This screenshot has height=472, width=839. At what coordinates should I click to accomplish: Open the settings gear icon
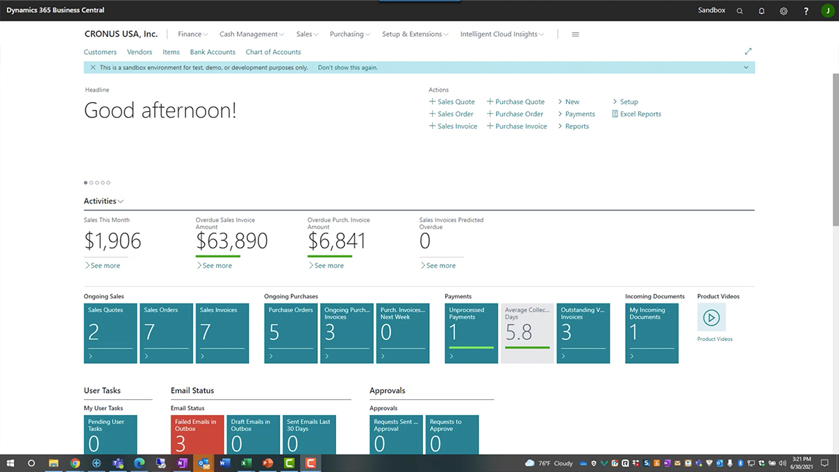pyautogui.click(x=783, y=11)
